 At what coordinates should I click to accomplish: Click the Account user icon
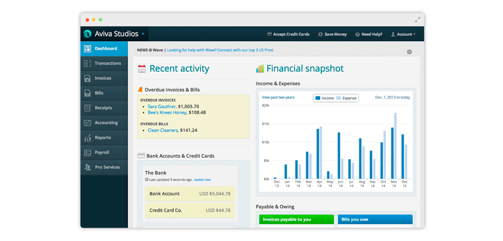click(393, 34)
